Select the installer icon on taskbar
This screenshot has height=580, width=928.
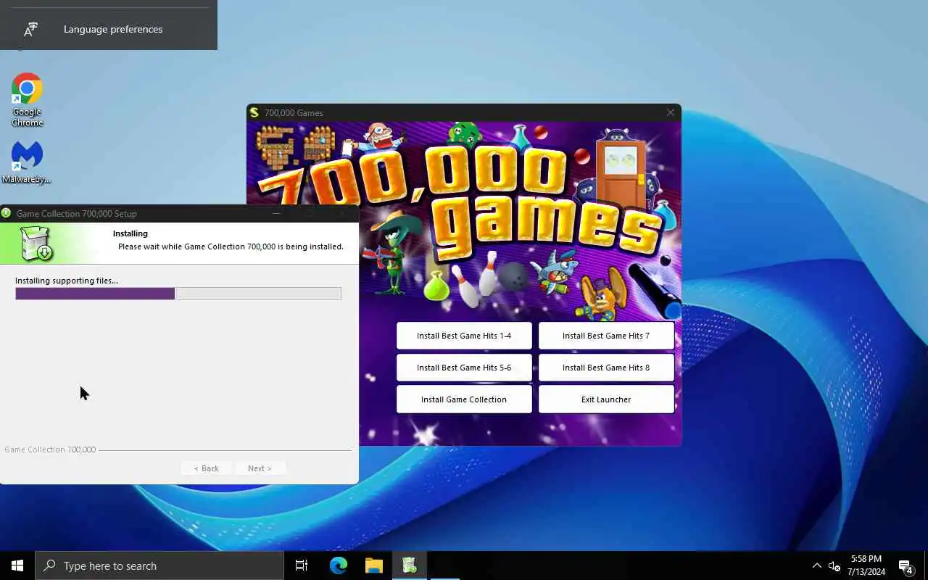(x=409, y=565)
